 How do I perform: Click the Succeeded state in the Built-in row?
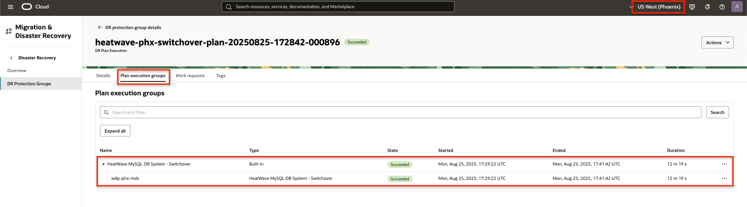click(x=400, y=164)
